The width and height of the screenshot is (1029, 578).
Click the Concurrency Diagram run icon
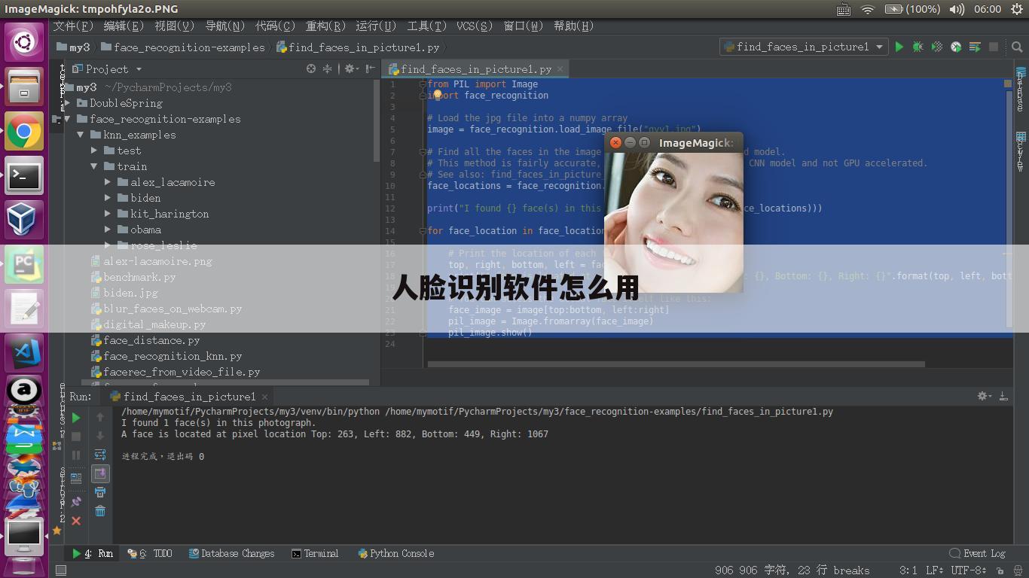975,47
